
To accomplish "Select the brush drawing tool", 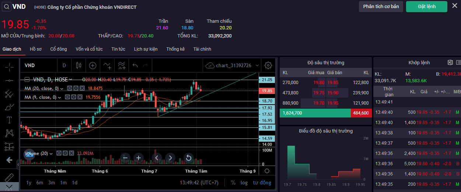I will (9, 107).
